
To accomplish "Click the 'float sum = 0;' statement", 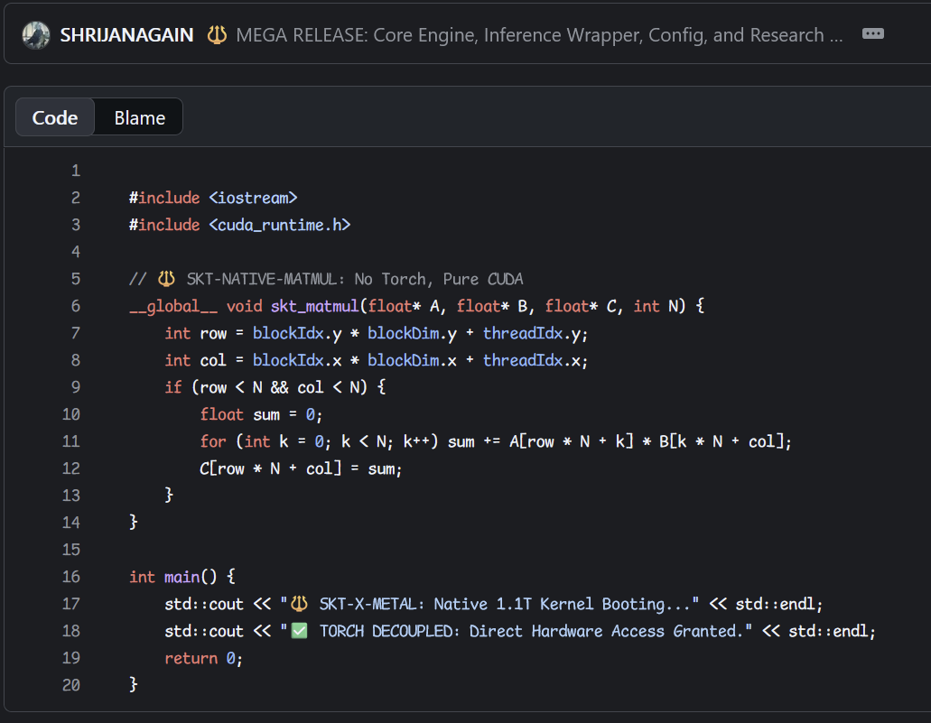I will [261, 414].
